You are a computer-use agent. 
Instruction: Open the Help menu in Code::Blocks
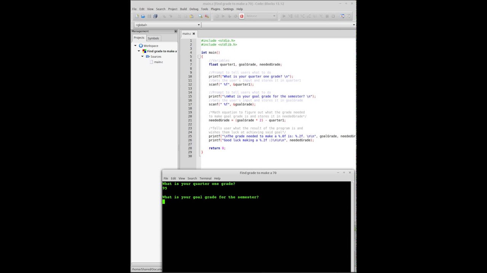click(239, 9)
